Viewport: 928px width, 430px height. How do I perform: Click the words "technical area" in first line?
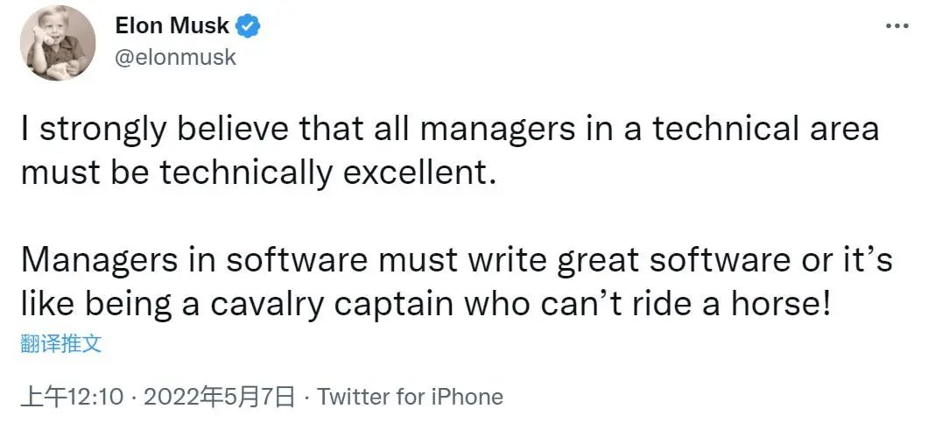coord(766,130)
